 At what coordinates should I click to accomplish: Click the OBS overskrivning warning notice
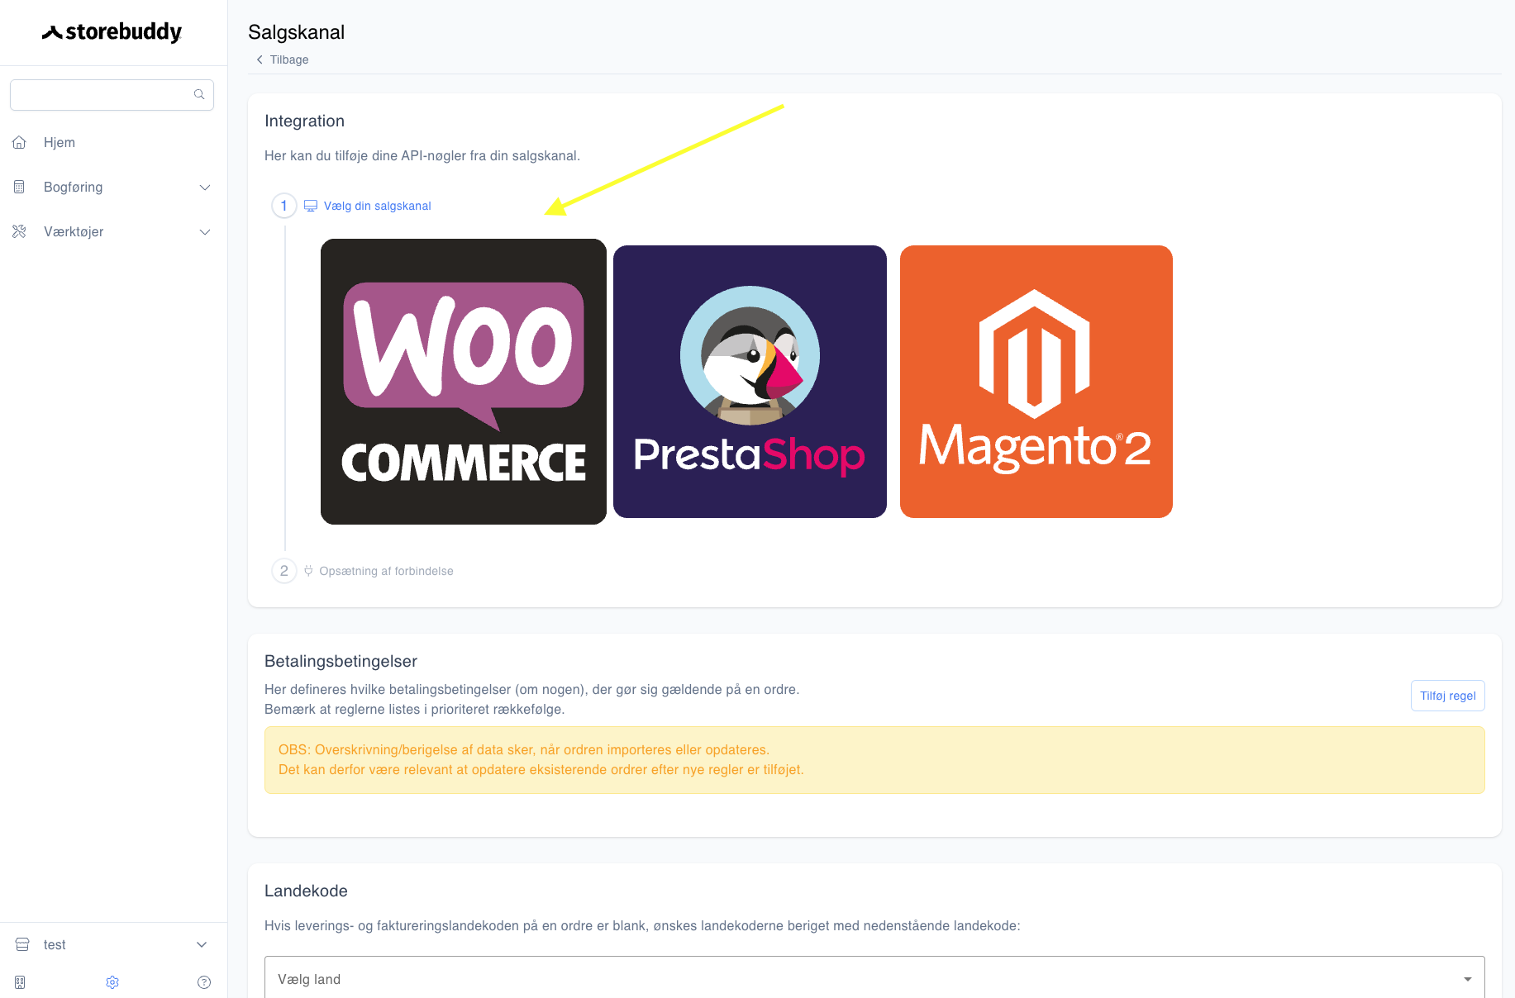pos(874,760)
